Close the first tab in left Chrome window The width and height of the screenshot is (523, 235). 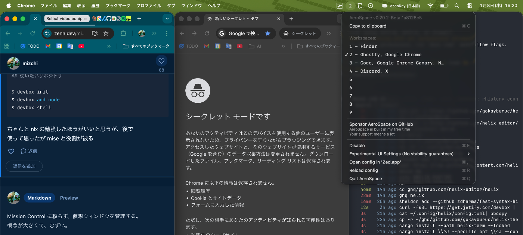35,19
